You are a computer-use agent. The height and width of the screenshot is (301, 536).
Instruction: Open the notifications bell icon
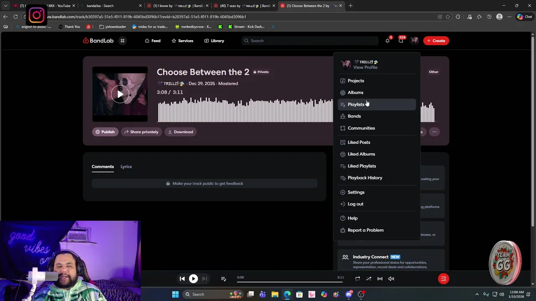[x=387, y=41]
